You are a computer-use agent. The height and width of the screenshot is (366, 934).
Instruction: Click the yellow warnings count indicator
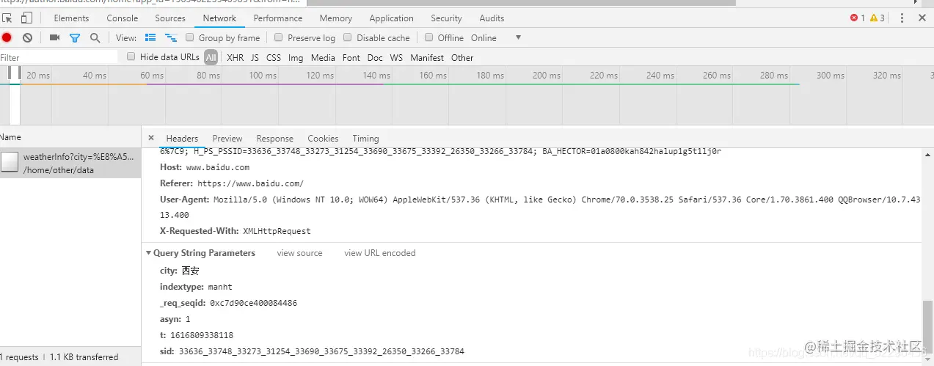pos(877,18)
